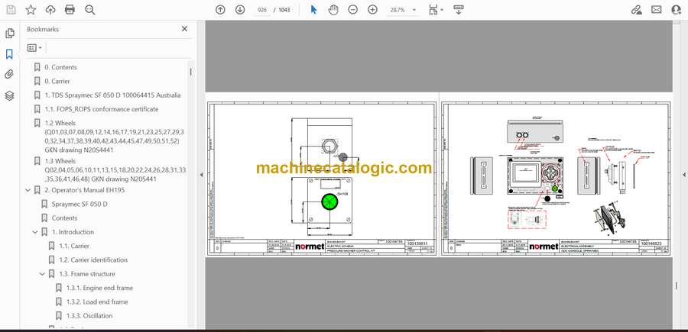
Task: Zoom in with plus button
Action: click(372, 10)
